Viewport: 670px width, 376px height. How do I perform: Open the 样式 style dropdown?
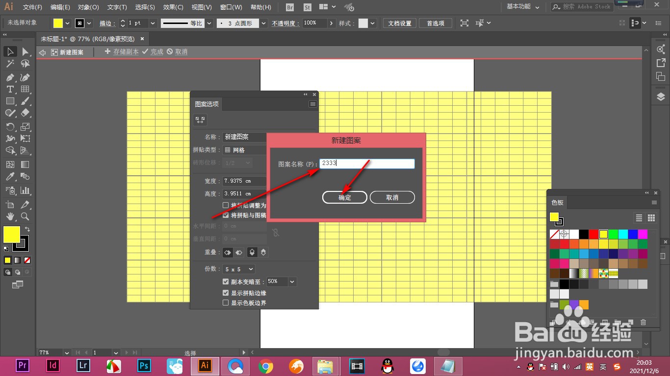point(373,23)
